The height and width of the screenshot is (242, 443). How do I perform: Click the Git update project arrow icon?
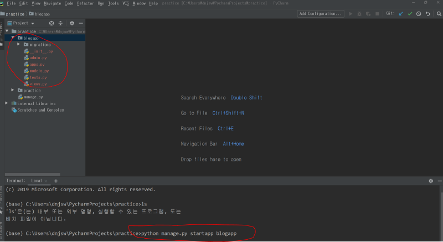(x=401, y=14)
